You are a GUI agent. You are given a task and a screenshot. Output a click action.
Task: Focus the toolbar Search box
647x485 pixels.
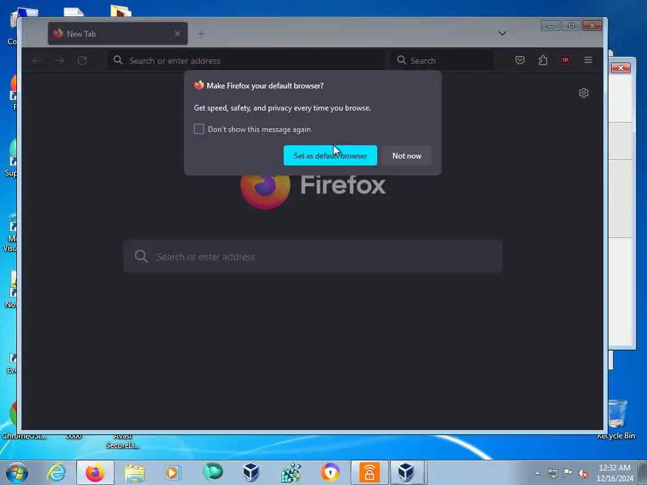pyautogui.click(x=442, y=61)
